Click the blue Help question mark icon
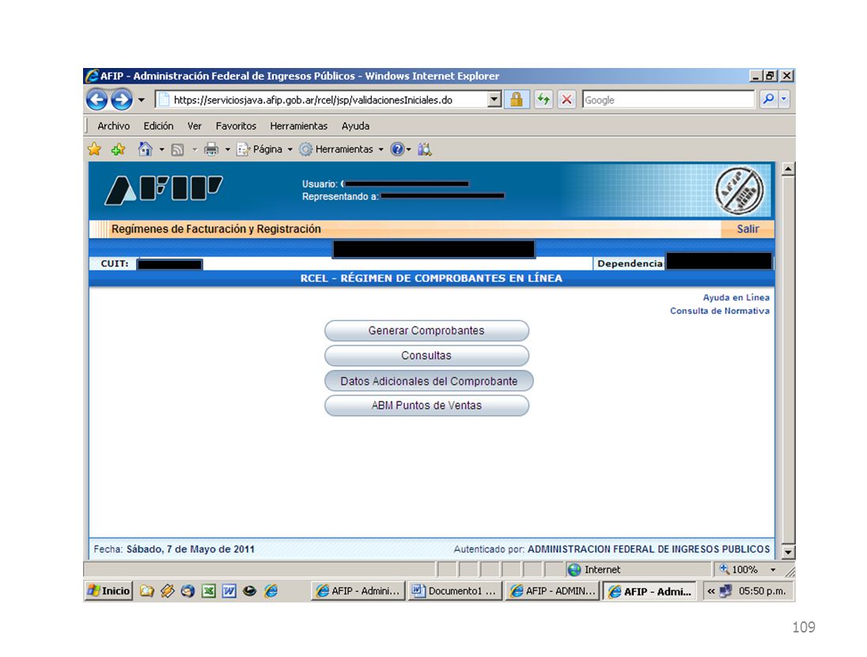The width and height of the screenshot is (867, 657). (397, 149)
